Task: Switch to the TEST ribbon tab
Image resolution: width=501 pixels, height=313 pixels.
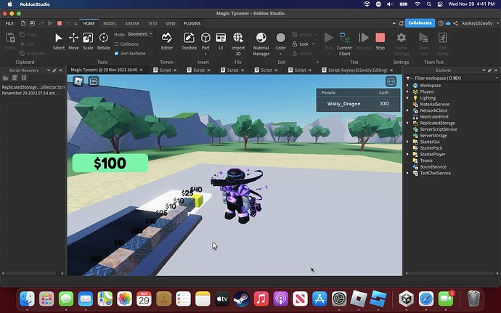Action: click(x=152, y=23)
